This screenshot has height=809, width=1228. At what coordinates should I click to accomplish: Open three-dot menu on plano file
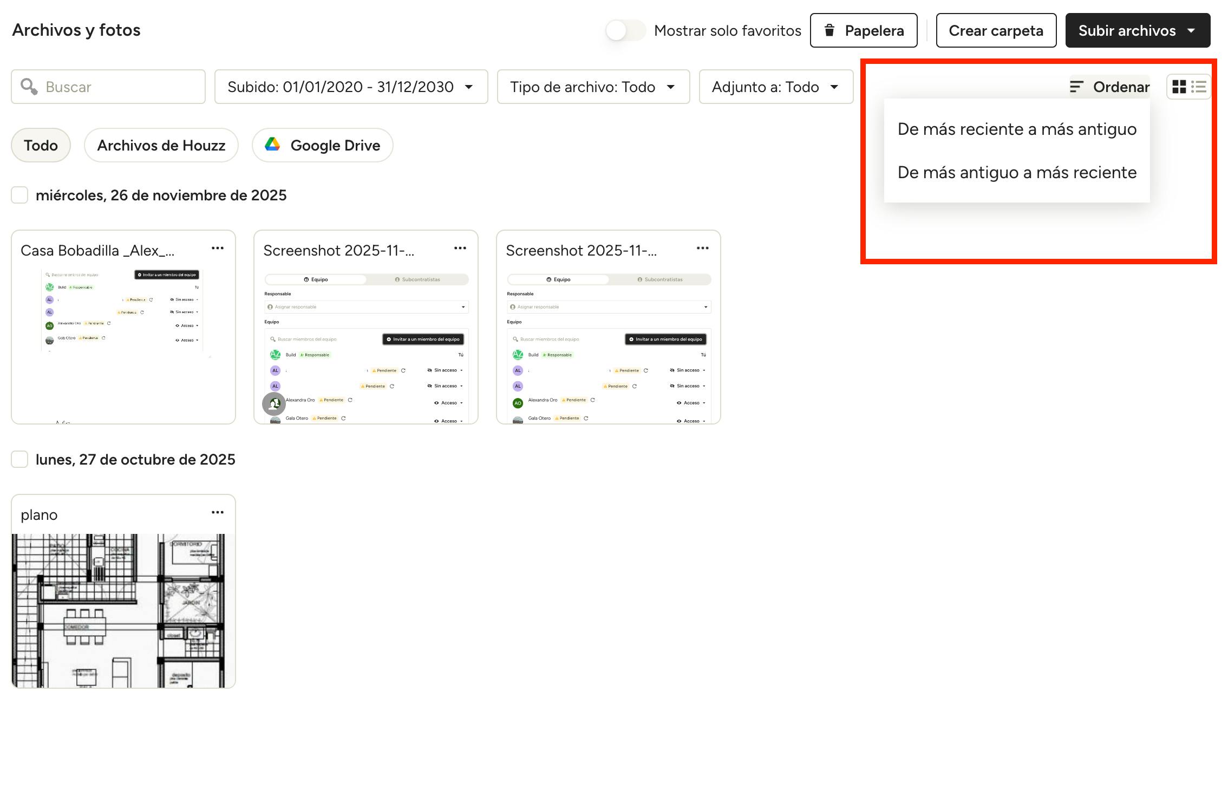(x=217, y=512)
